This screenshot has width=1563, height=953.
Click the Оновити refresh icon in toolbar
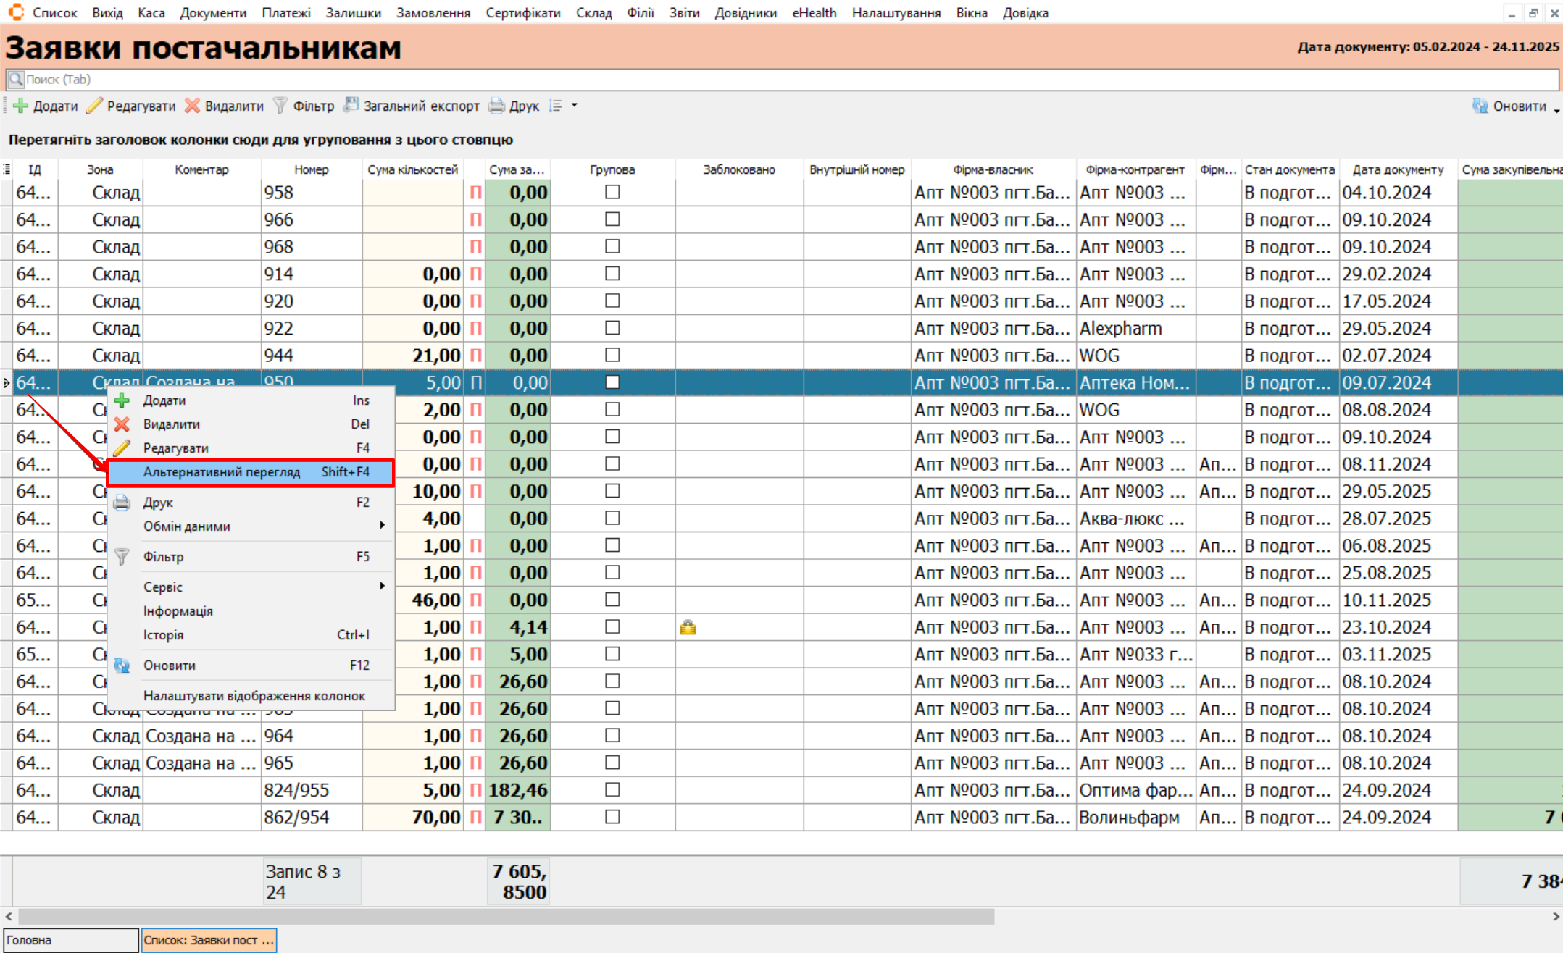[x=1480, y=106]
